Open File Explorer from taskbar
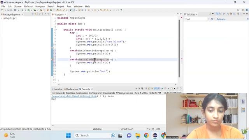 click(x=138, y=135)
